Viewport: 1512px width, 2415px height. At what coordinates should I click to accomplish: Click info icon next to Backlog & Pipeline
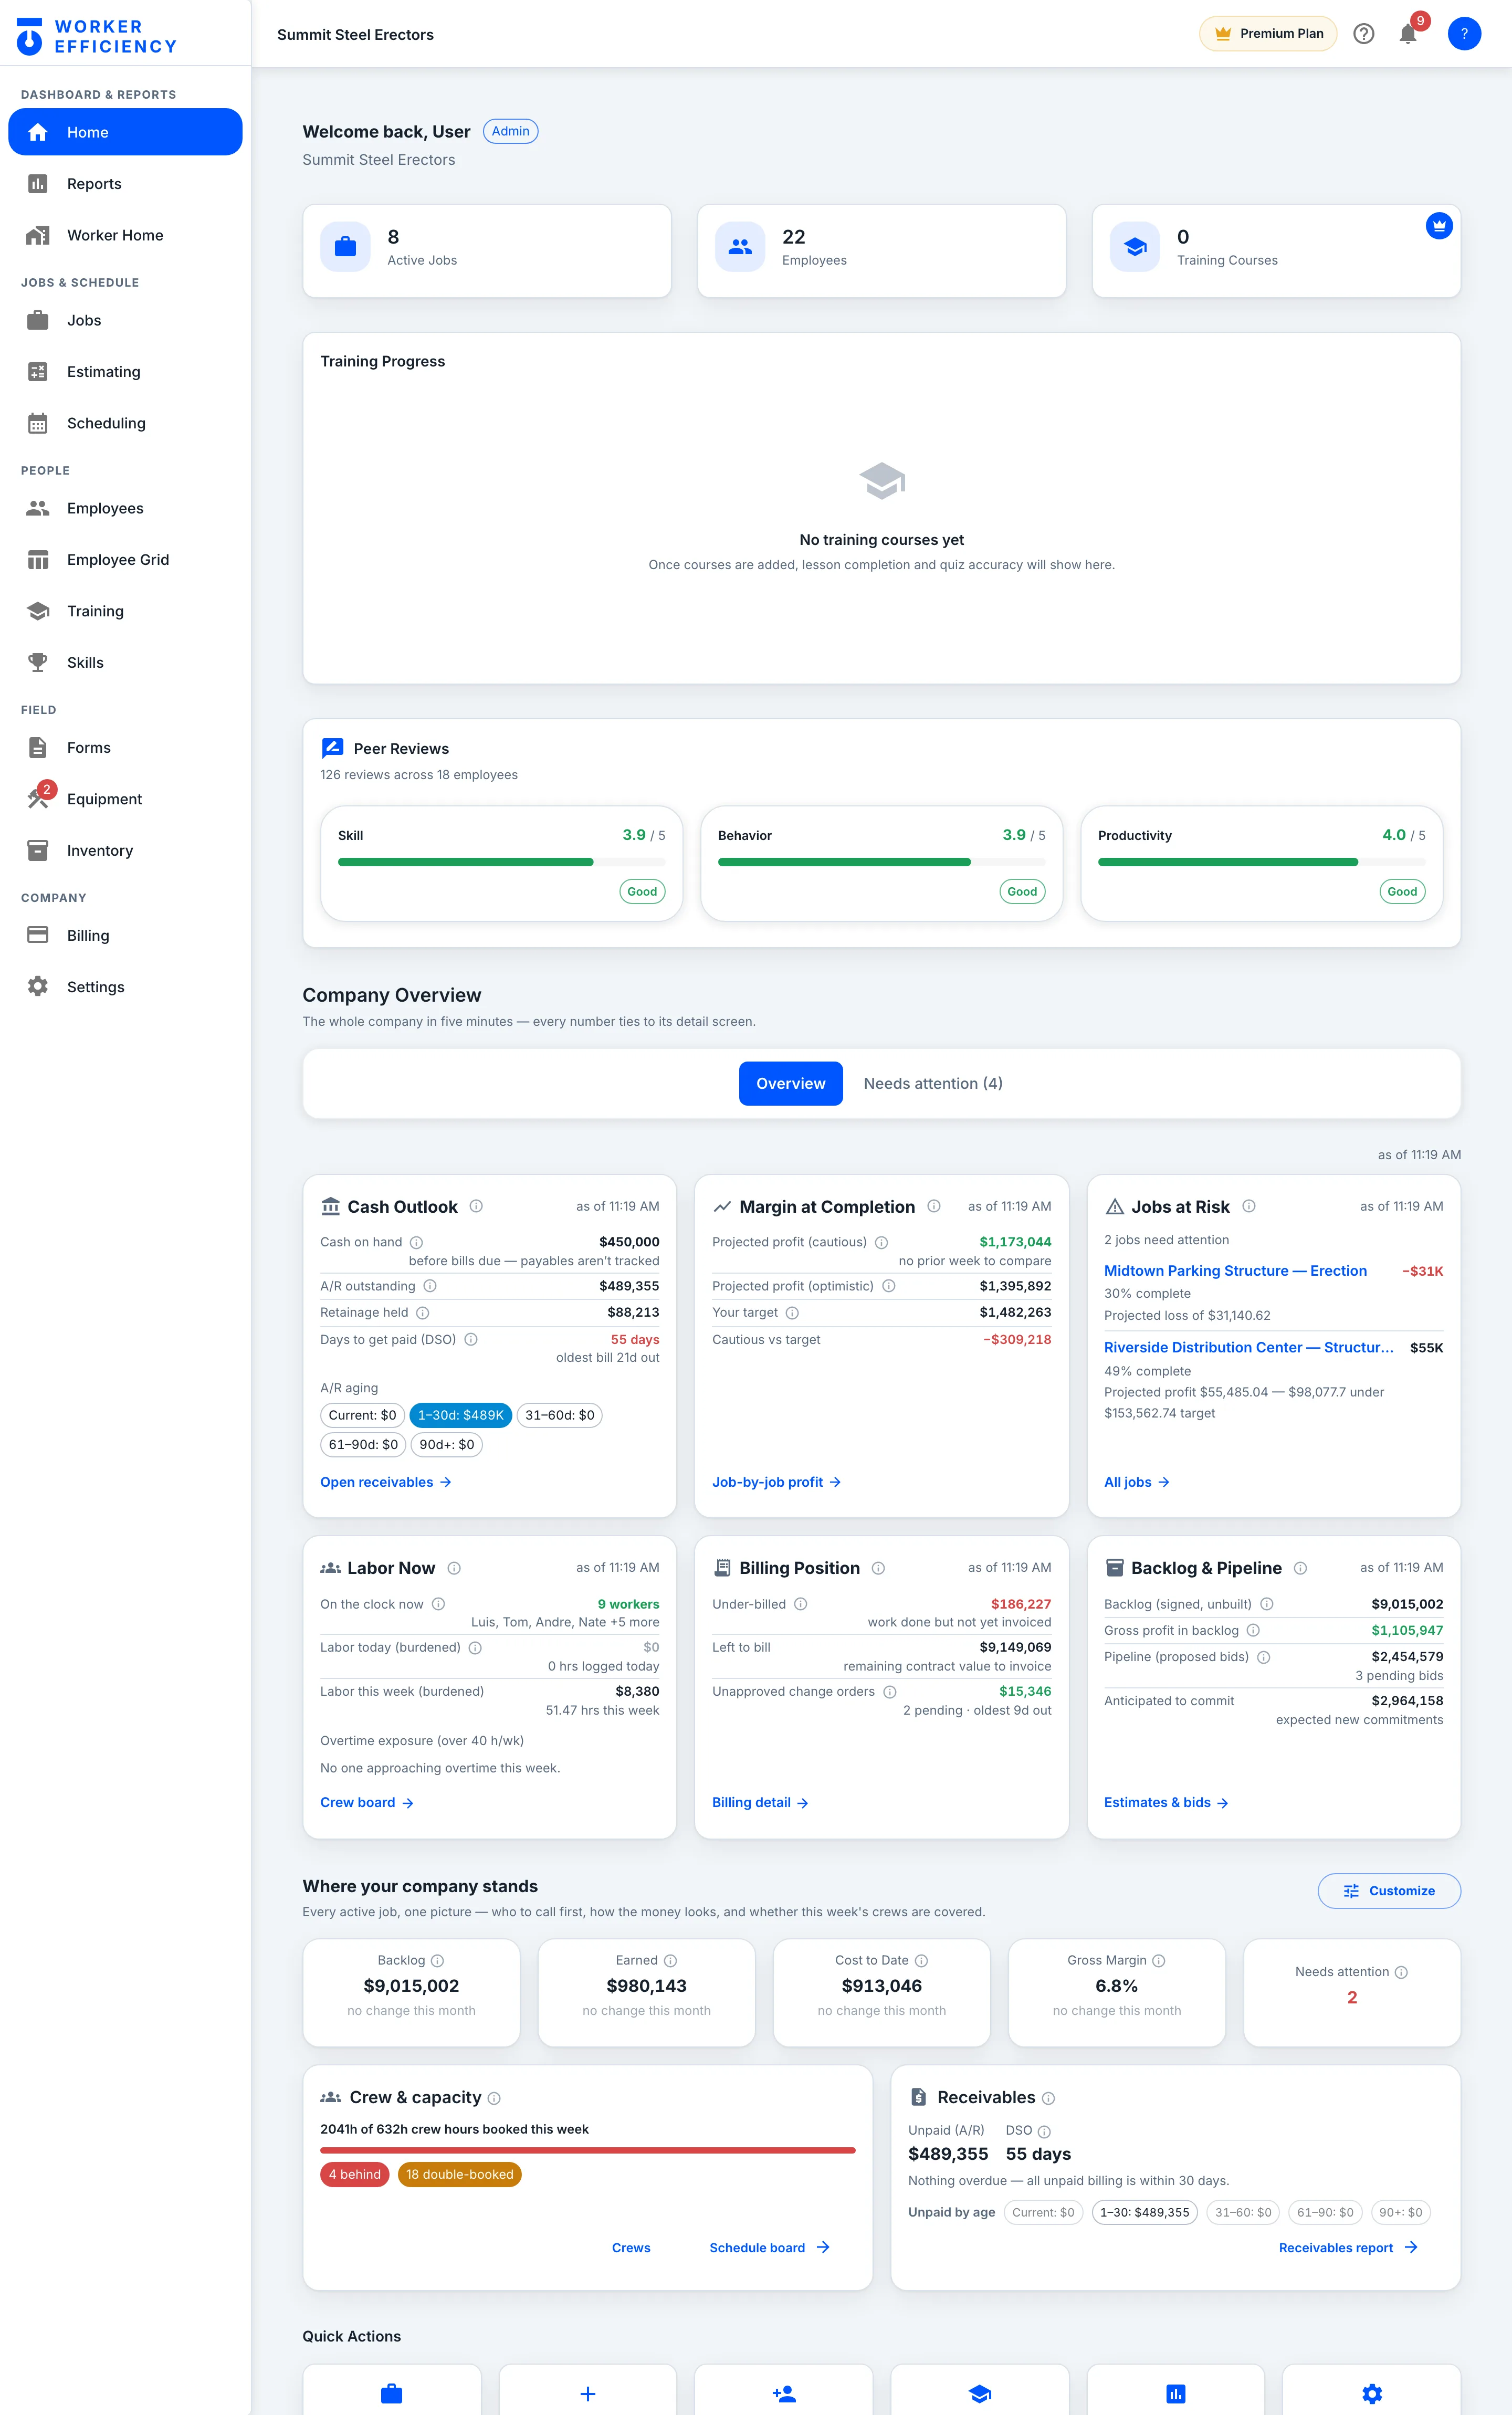click(x=1300, y=1568)
